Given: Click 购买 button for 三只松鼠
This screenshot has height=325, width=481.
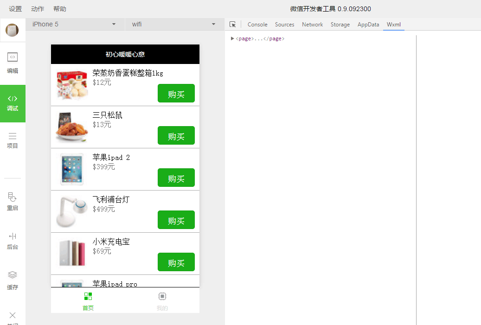Looking at the screenshot, I should click(176, 135).
